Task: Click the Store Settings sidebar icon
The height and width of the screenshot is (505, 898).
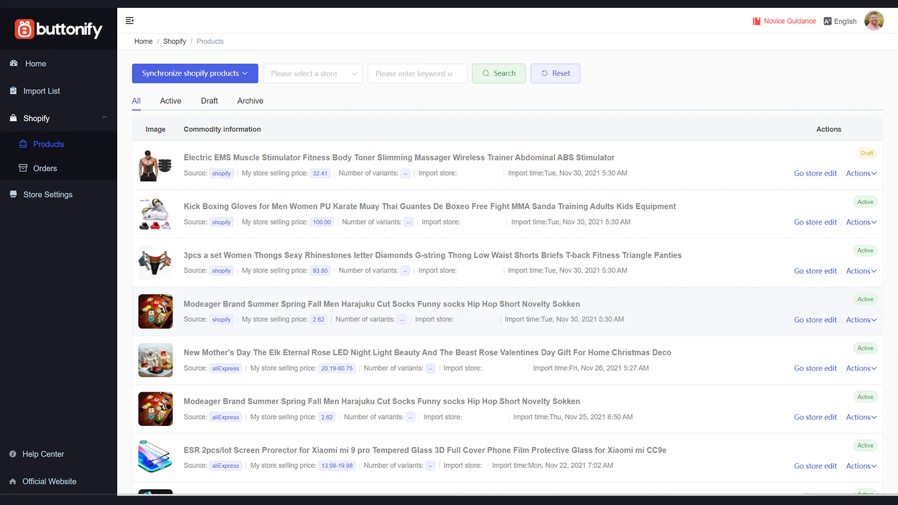Action: (13, 194)
